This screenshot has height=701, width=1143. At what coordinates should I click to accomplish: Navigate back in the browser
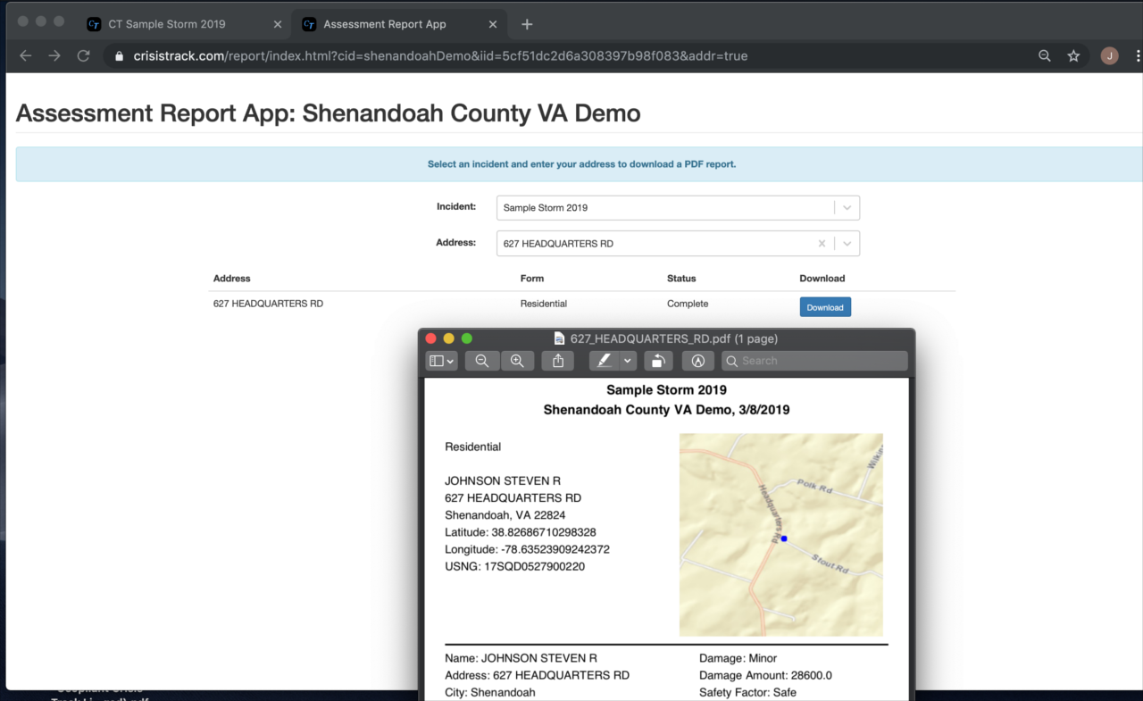point(25,55)
